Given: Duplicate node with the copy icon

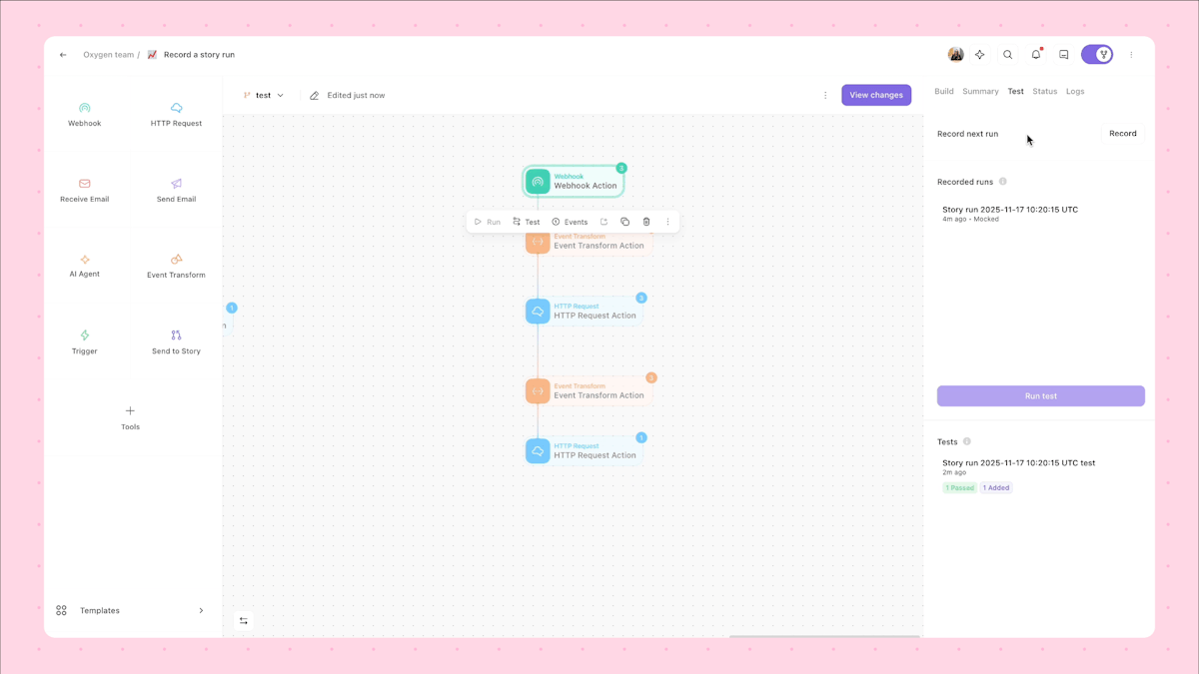Looking at the screenshot, I should pyautogui.click(x=624, y=222).
